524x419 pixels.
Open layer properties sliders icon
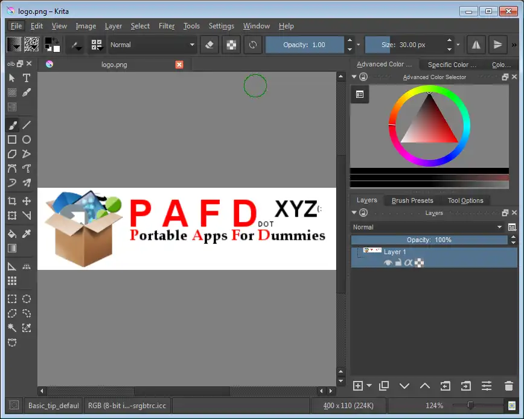[487, 386]
